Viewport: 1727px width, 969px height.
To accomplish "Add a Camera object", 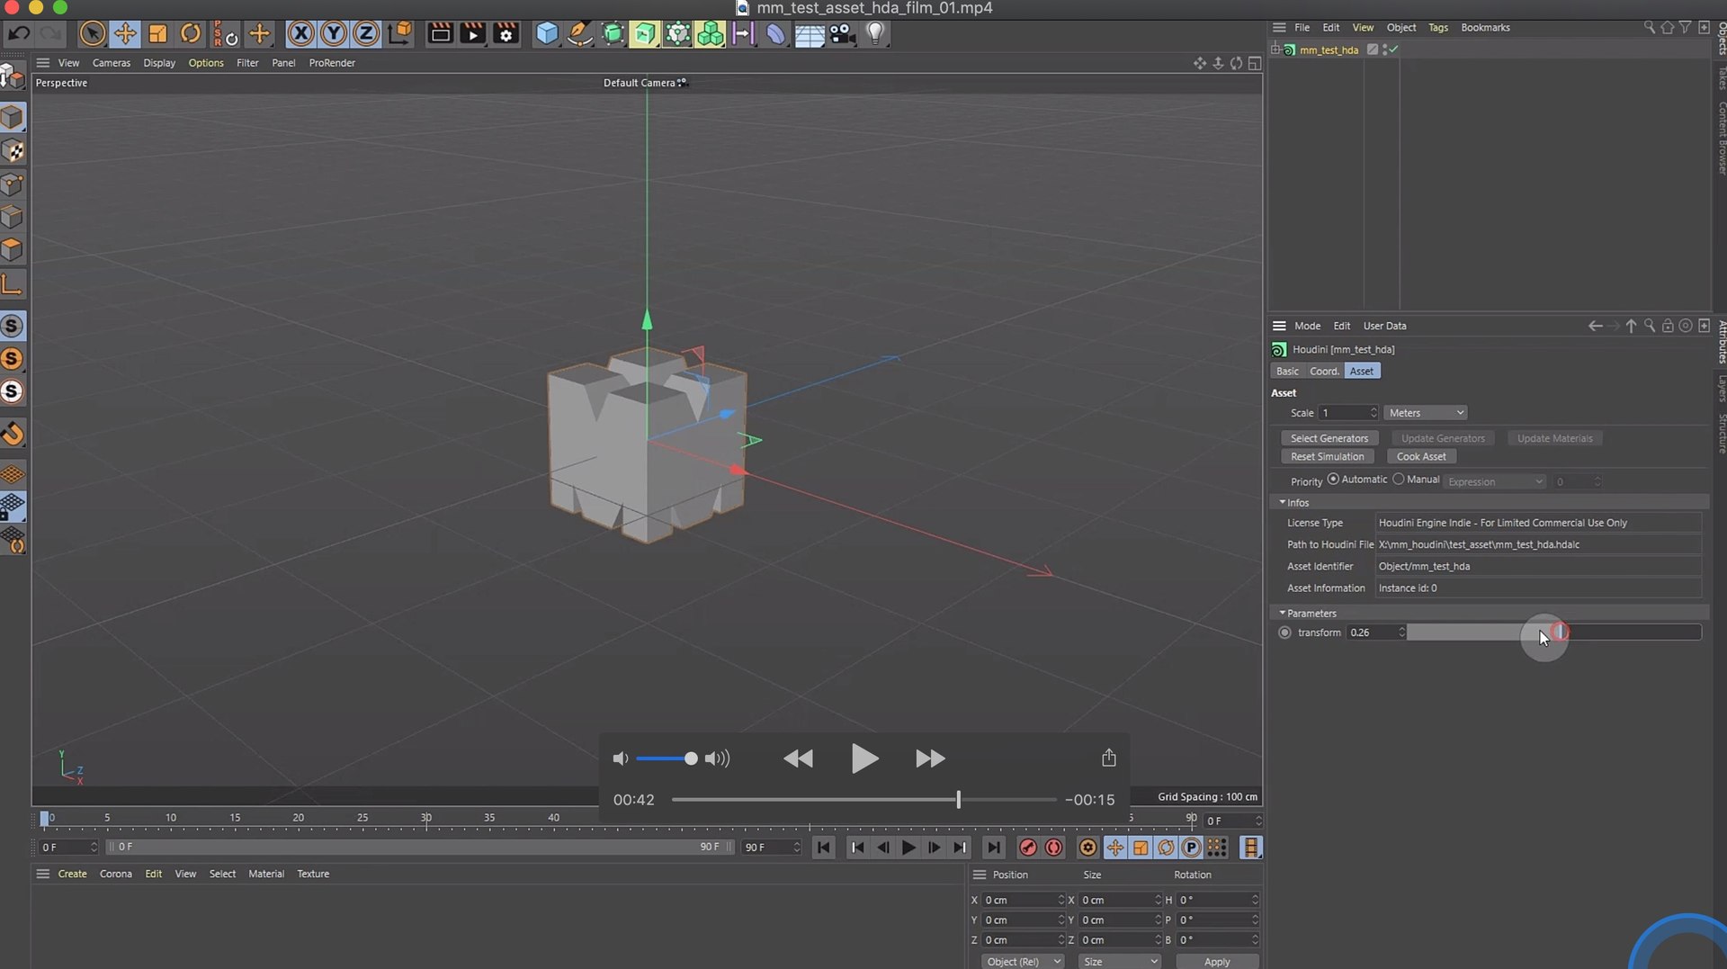I will [x=842, y=34].
